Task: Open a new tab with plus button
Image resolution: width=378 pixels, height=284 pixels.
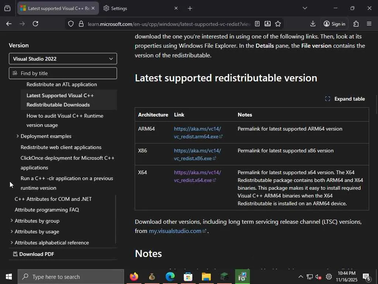Action: click(x=190, y=9)
